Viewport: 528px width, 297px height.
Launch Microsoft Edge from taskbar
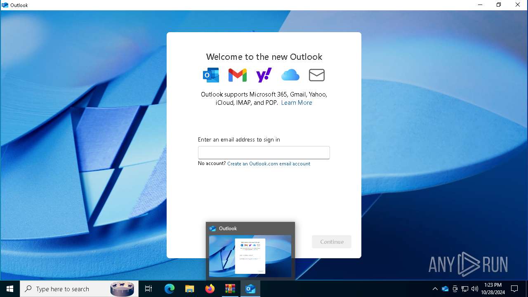point(170,289)
